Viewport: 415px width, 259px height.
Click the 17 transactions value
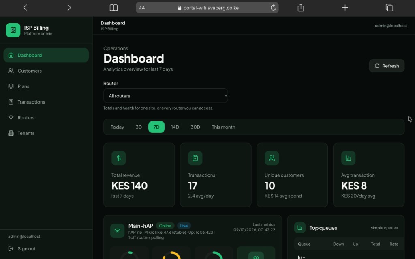pos(193,186)
